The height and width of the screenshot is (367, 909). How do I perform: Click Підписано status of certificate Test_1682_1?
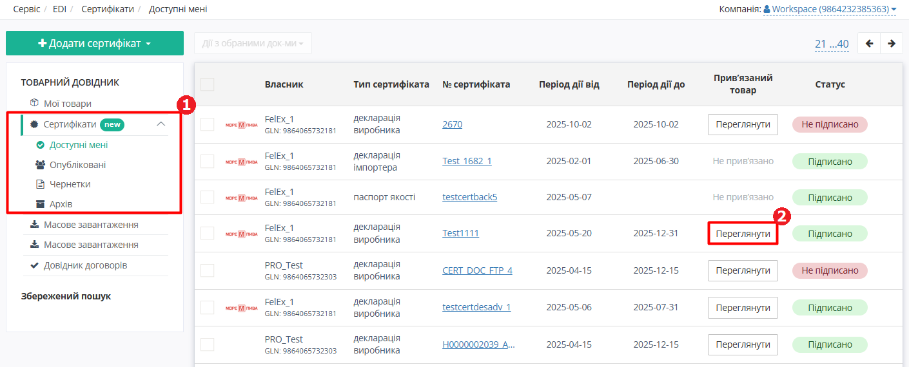pos(830,161)
